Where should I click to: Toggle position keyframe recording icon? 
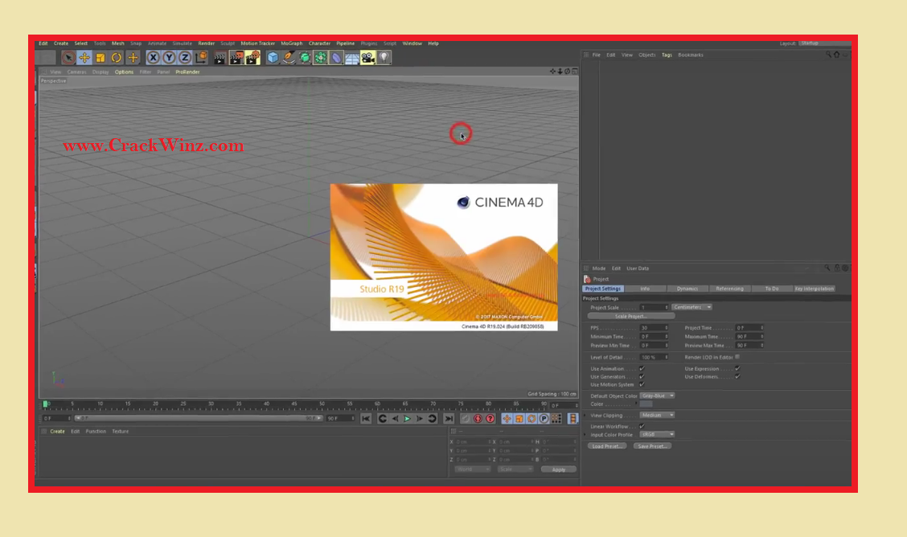[507, 419]
